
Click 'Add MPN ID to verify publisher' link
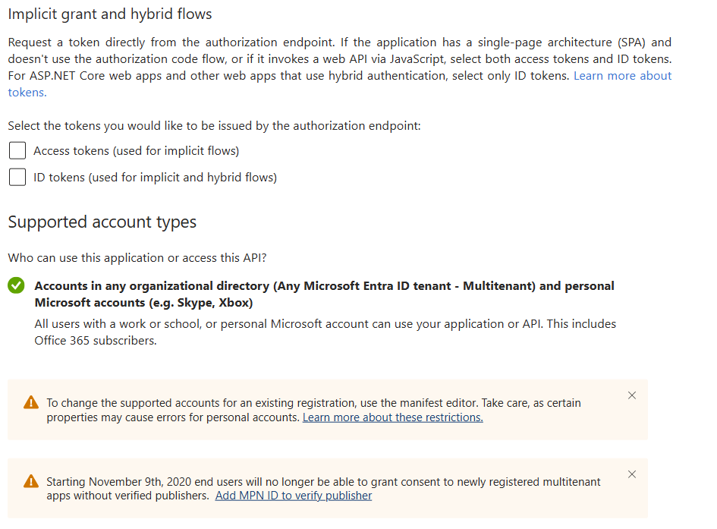(294, 496)
